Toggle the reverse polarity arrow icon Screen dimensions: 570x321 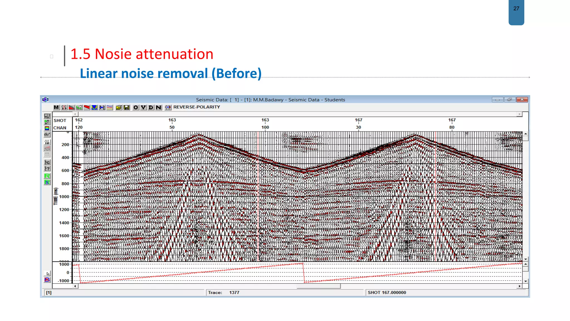click(x=168, y=107)
